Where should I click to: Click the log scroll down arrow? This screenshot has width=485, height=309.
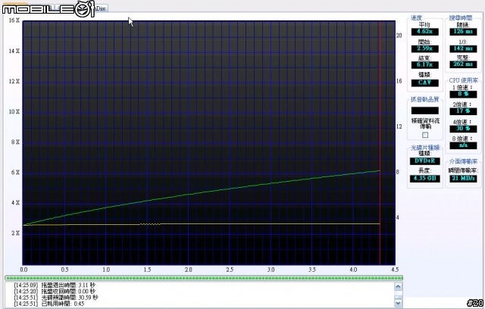click(x=398, y=303)
